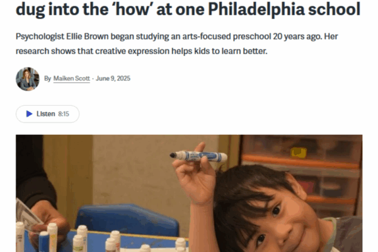Click the 'Philadelphia school' headline text

pyautogui.click(x=284, y=9)
